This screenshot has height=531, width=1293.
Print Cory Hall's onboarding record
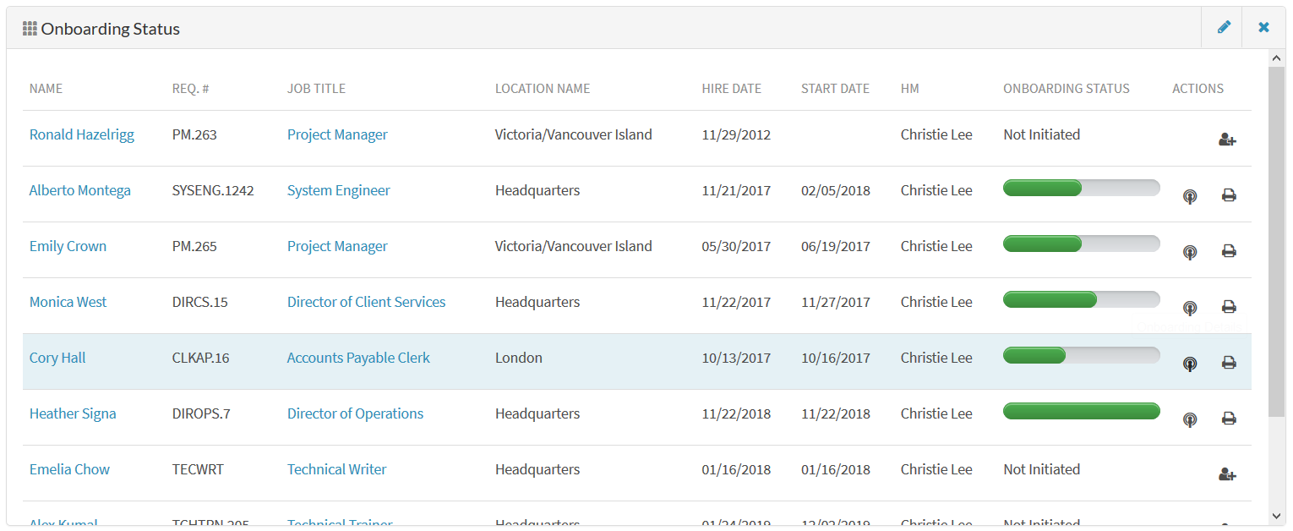1229,363
